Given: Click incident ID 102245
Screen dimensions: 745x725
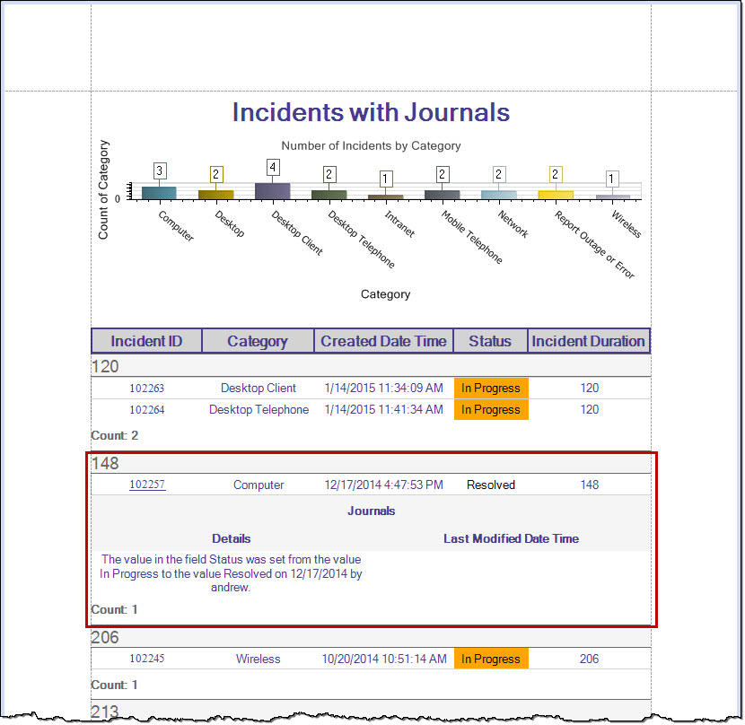Looking at the screenshot, I should tap(147, 659).
